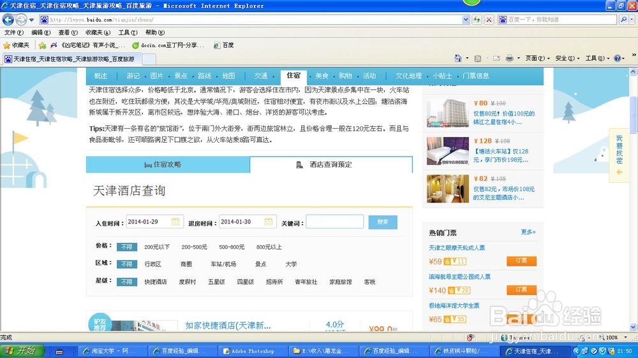Click the 我要找茬 feedback side tab
The width and height of the screenshot is (638, 358).
619,155
